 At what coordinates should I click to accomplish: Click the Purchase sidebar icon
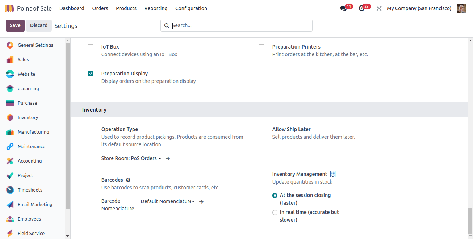pos(10,103)
